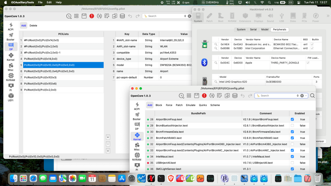This screenshot has width=331, height=186.
Task: Open File menu in menu bar
Action: click(40, 2)
